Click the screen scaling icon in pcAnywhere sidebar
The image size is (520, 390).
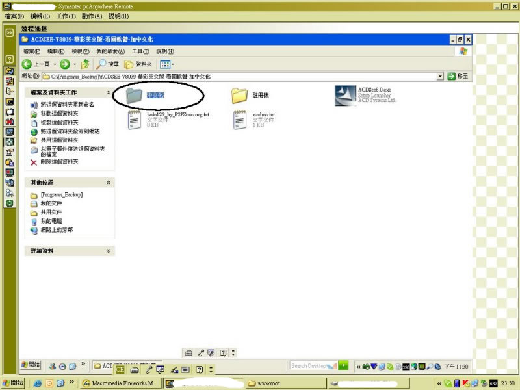pyautogui.click(x=10, y=142)
